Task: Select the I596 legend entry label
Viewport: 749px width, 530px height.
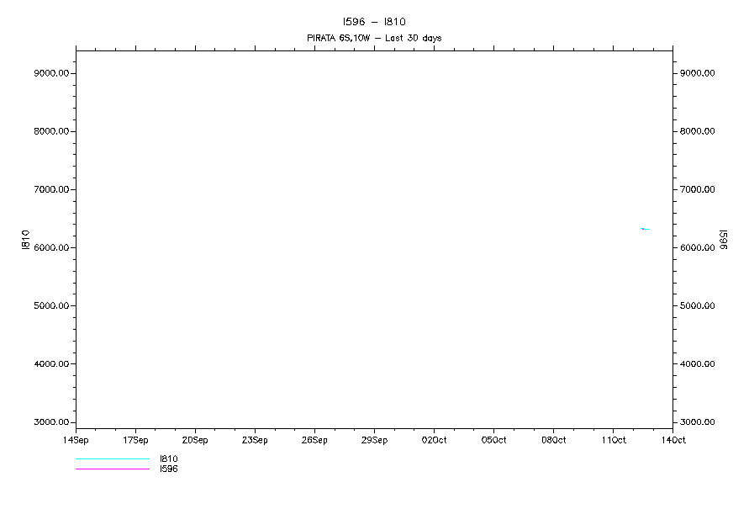Action: pos(168,469)
